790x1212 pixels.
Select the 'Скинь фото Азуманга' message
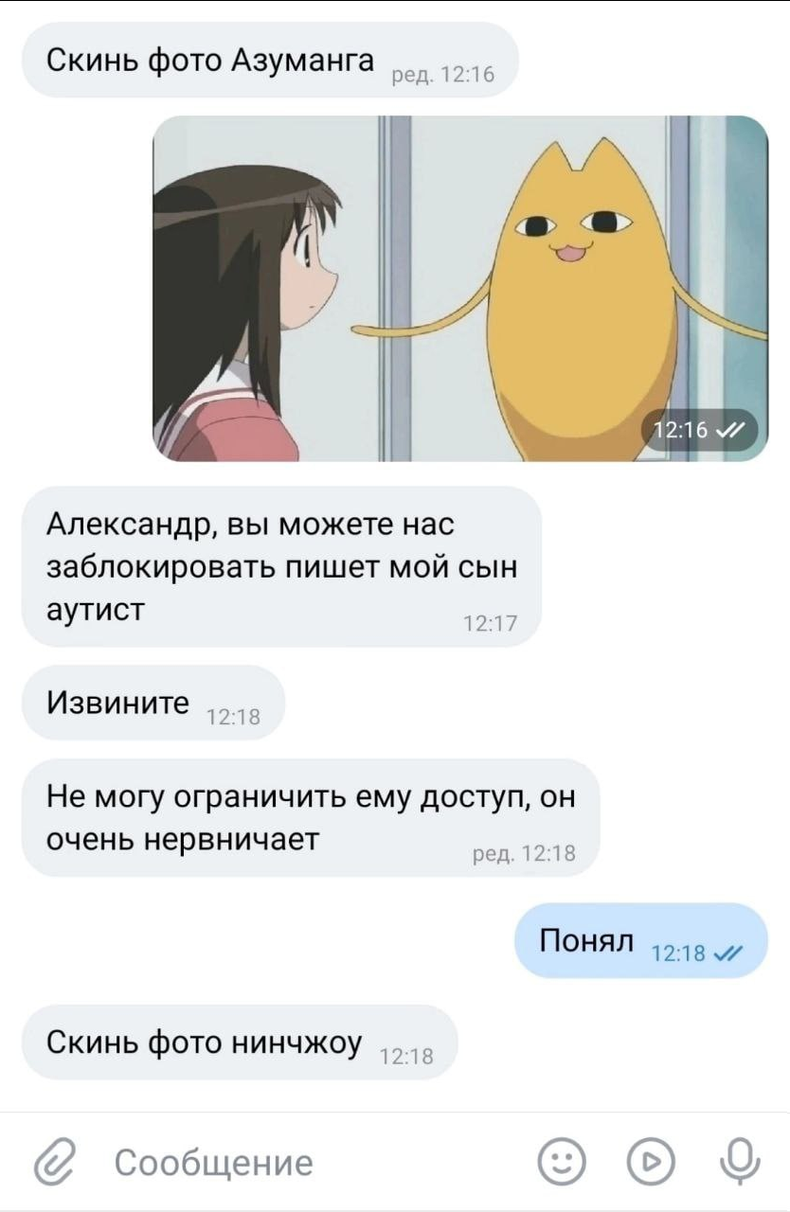point(270,61)
